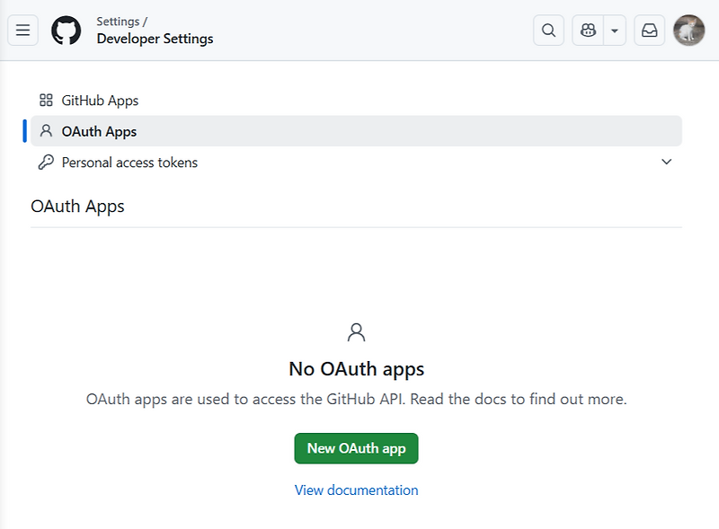Open your profile avatar menu

(688, 30)
